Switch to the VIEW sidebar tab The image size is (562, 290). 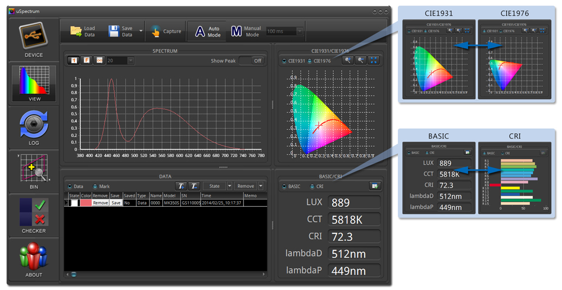point(34,83)
